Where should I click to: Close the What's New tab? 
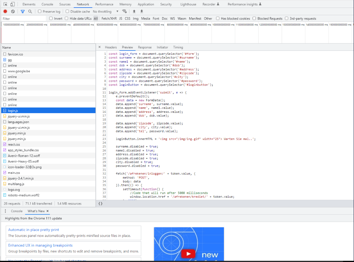(x=48, y=211)
